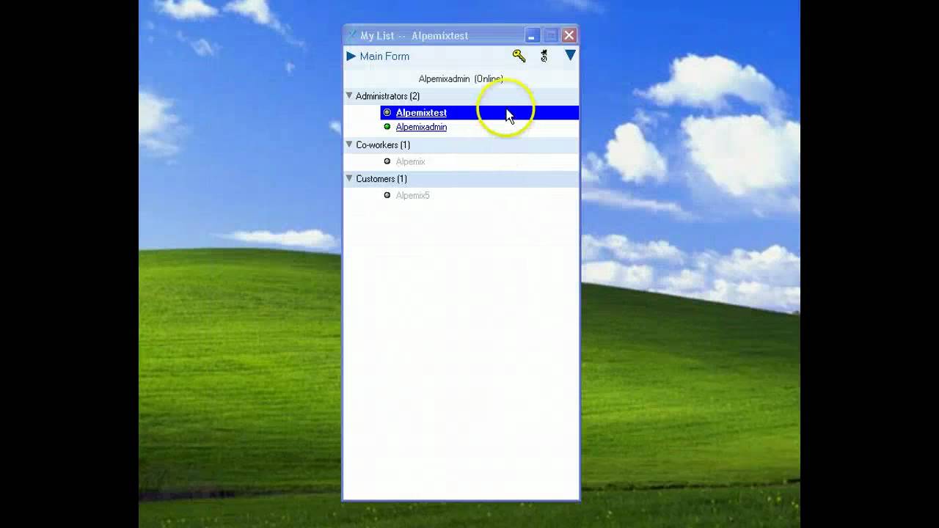939x528 pixels.
Task: Select offline contact Alpemix
Action: tap(410, 161)
